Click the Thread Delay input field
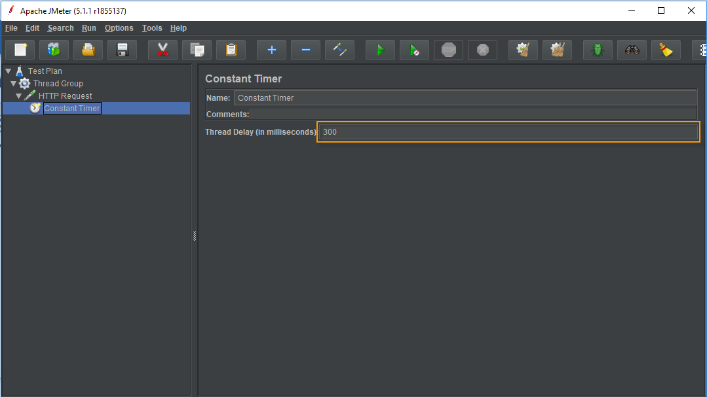 [x=508, y=132]
